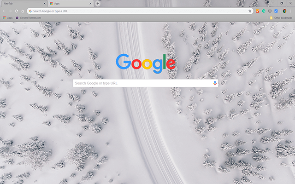Open the three-dot Chrome menu
The width and height of the screenshot is (295, 184).
[x=291, y=11]
